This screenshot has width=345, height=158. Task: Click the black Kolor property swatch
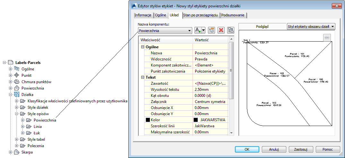[x=148, y=120]
